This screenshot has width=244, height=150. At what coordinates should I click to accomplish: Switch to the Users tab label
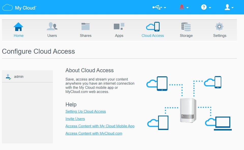tap(52, 35)
